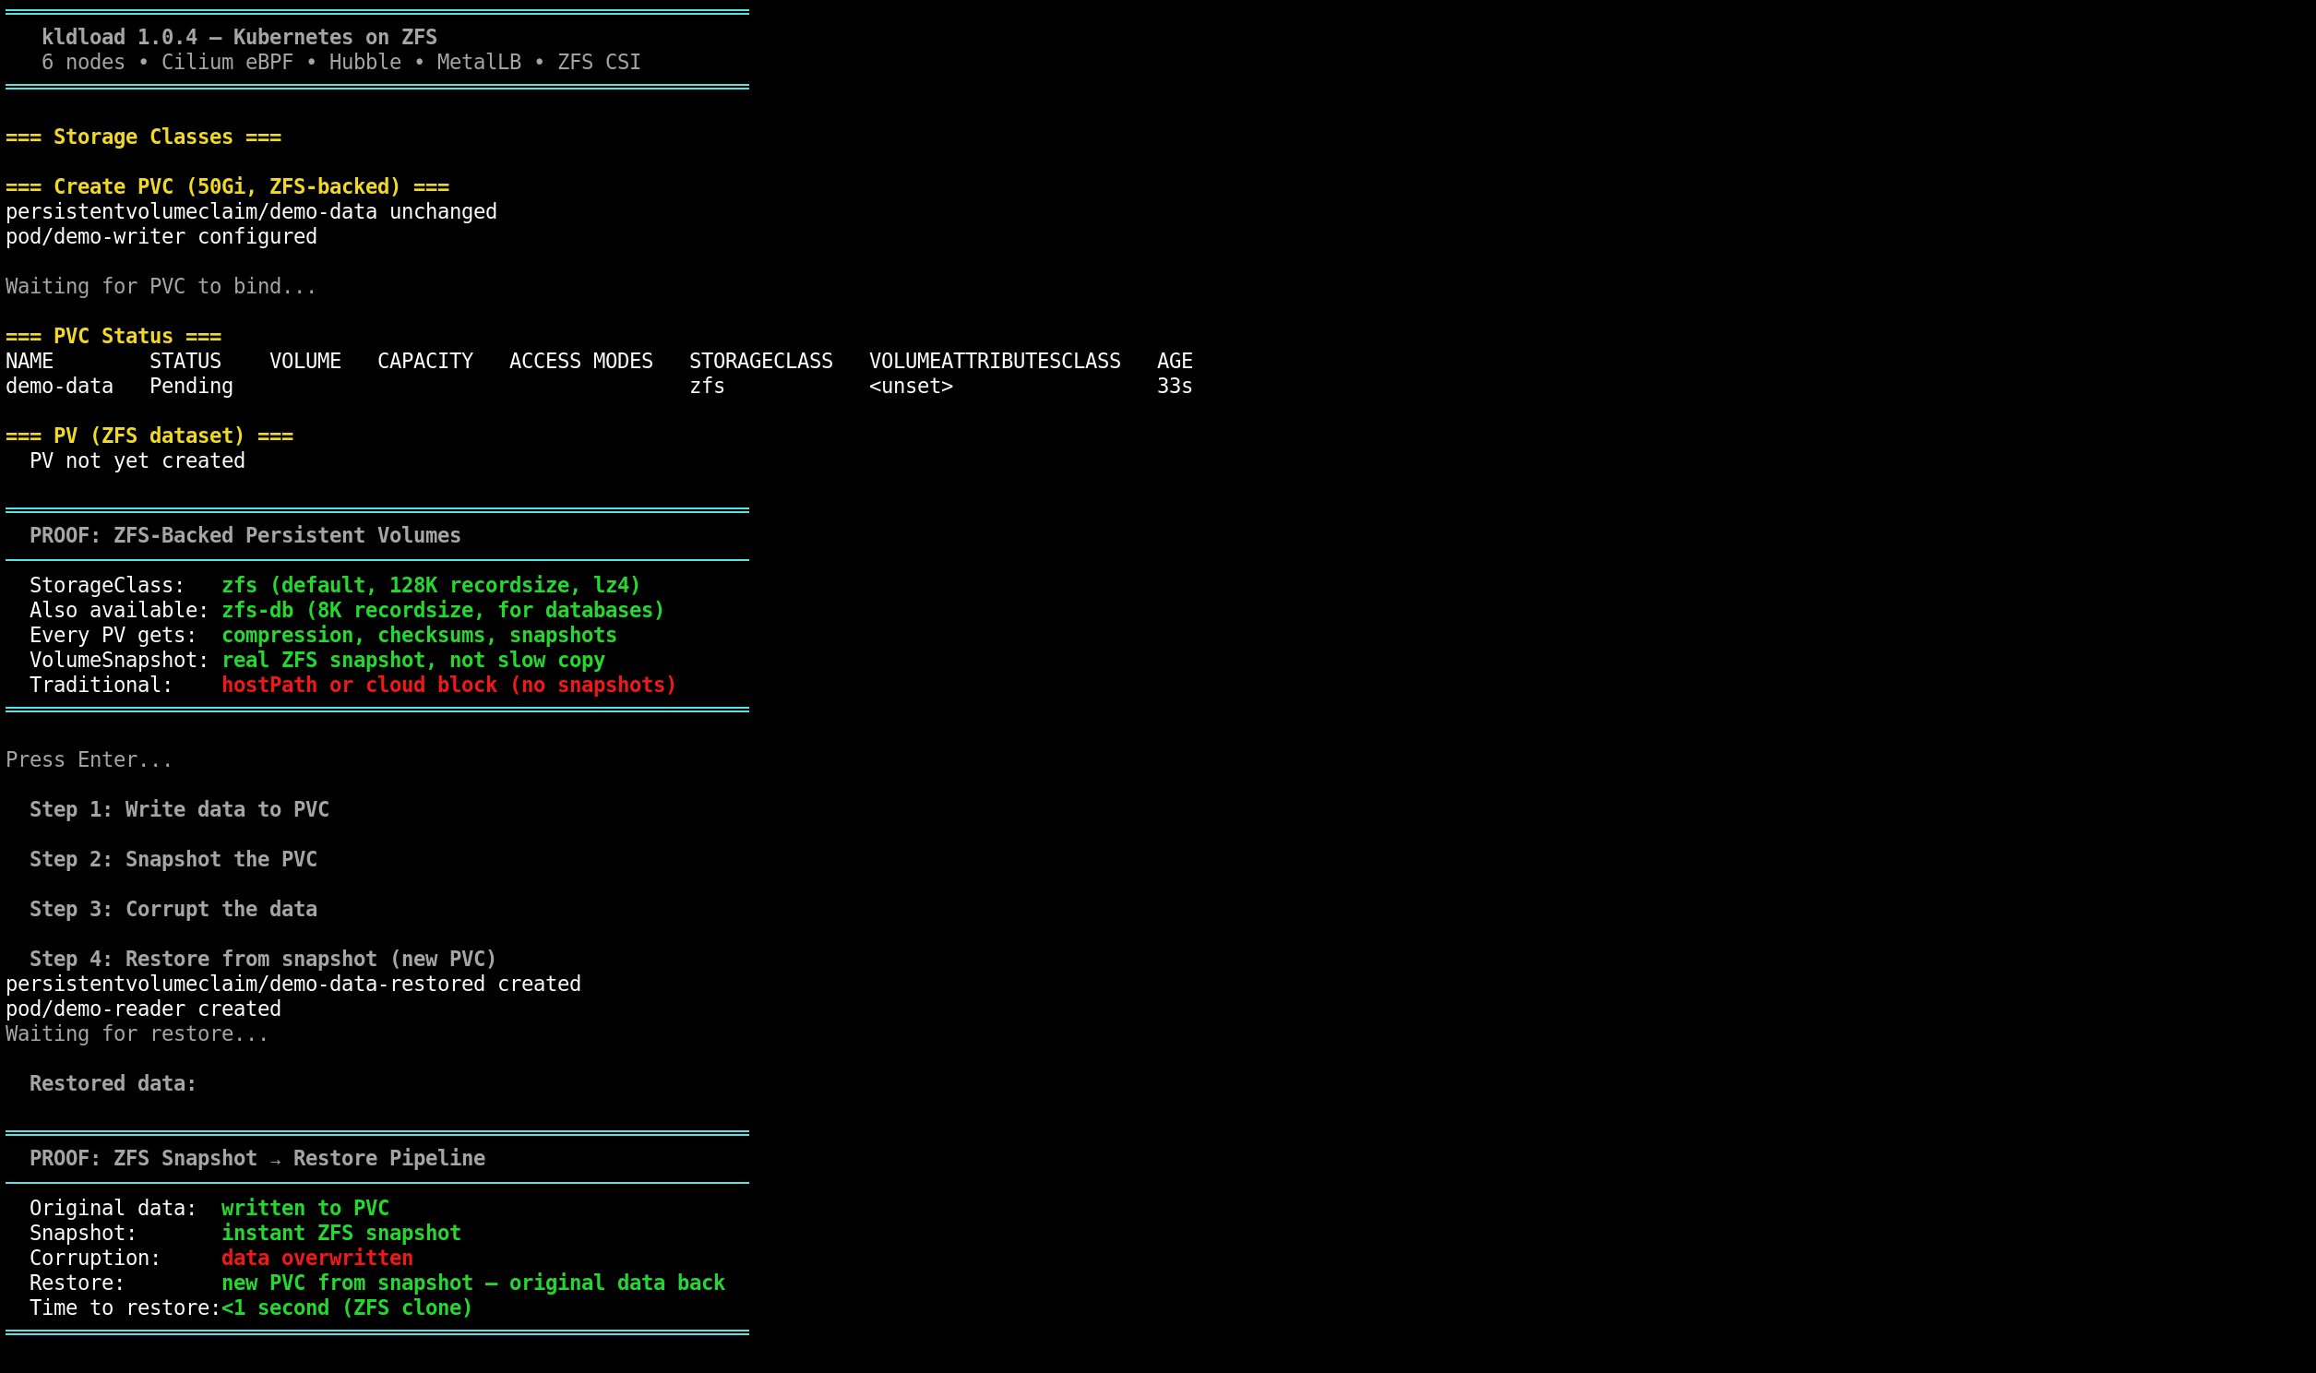Click the NAME column header
Screen dimensions: 2316x1373
(x=30, y=362)
